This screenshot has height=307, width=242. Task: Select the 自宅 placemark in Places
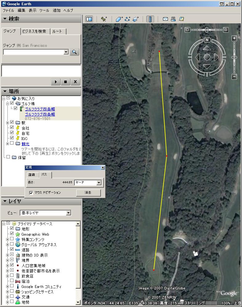[x=26, y=133]
